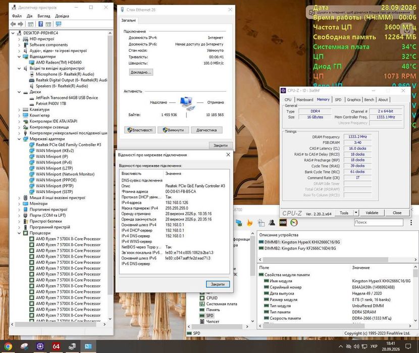Open Память item in AIDA64 tree

pos(213,310)
